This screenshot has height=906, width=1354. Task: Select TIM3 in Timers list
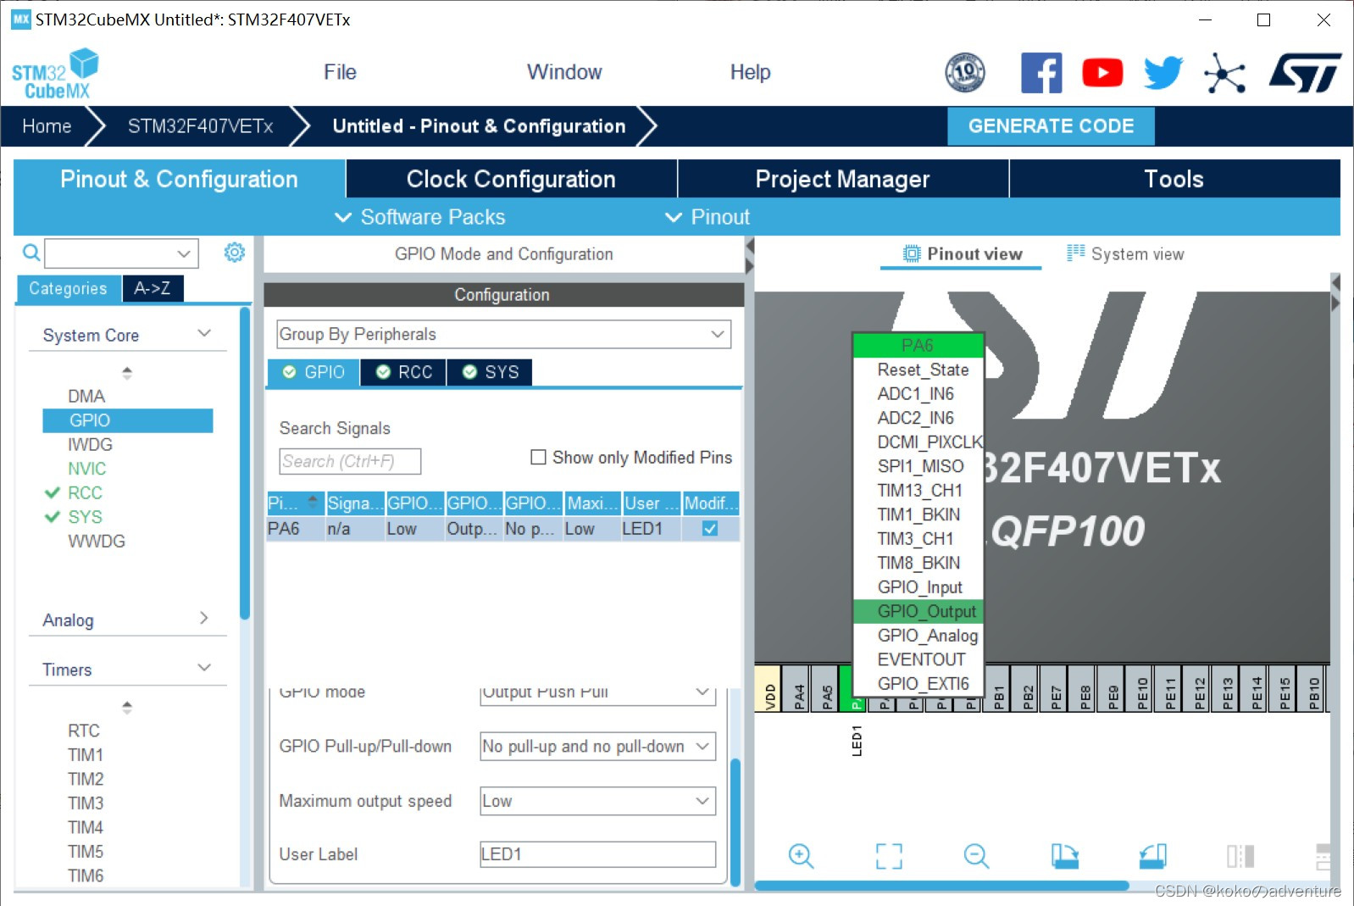[x=86, y=803]
